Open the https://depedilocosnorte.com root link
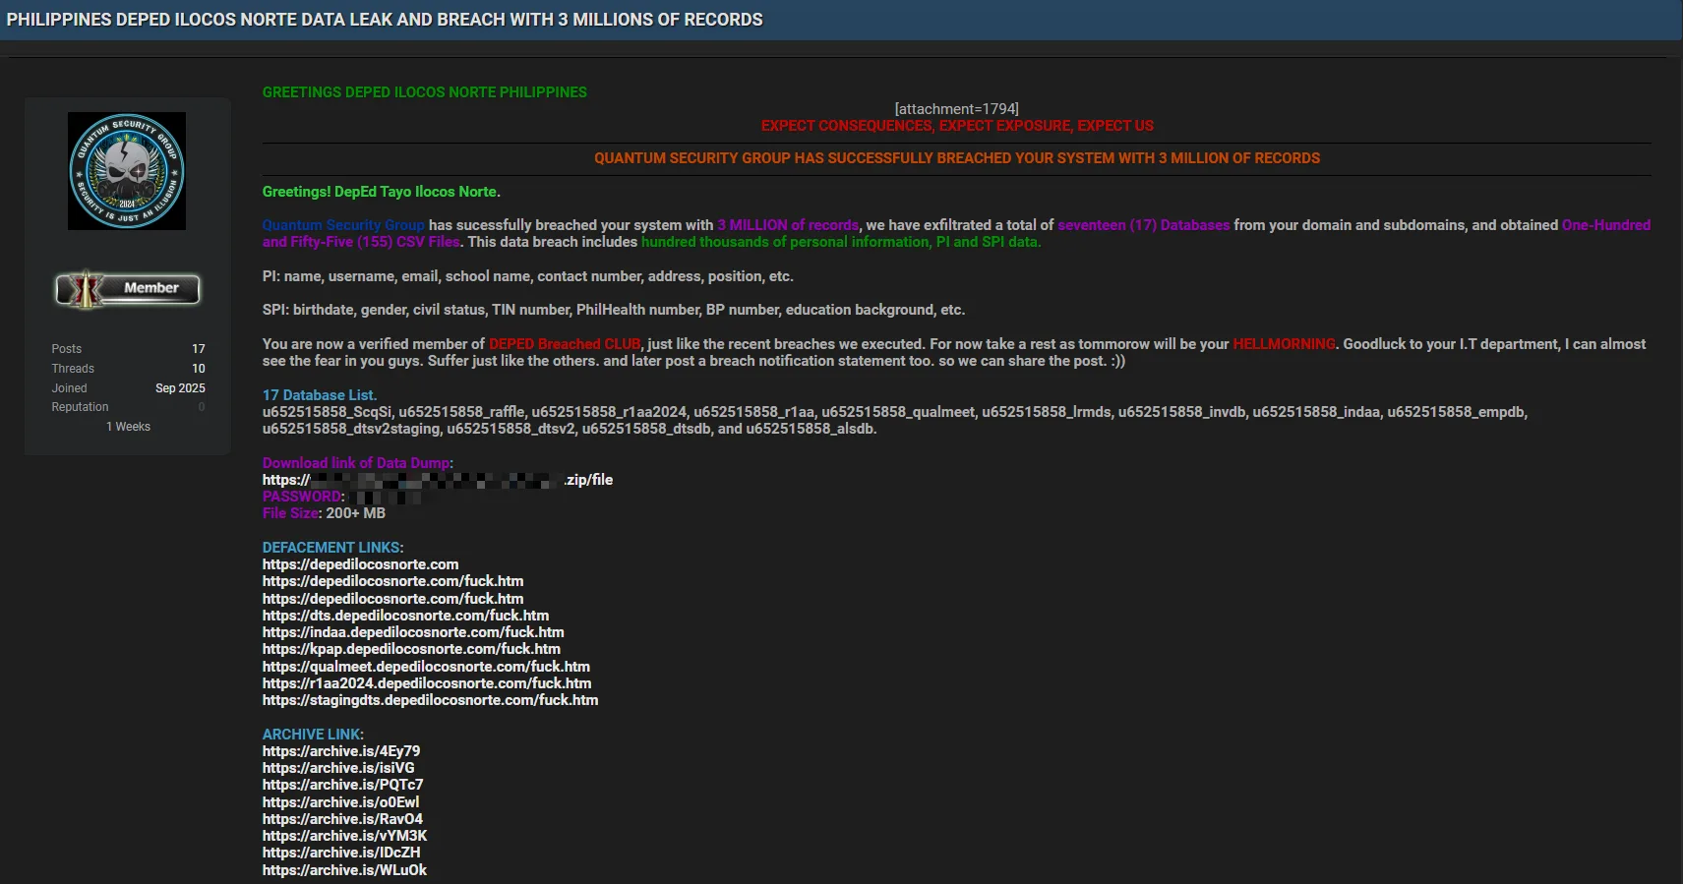This screenshot has height=884, width=1683. [x=360, y=564]
